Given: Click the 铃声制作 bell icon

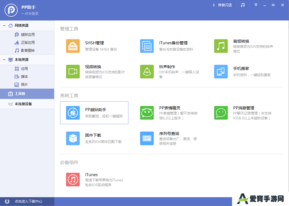Looking at the screenshot, I should click(x=147, y=72).
